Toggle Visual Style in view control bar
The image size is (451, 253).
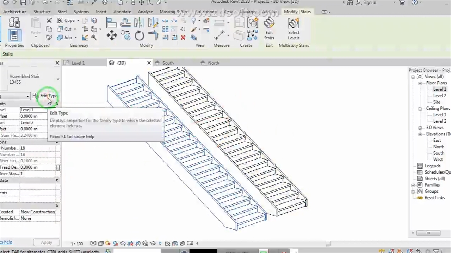[100, 243]
